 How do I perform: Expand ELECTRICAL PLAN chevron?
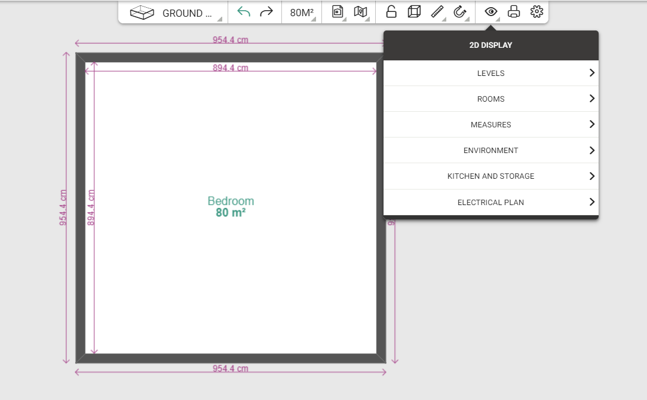[592, 202]
